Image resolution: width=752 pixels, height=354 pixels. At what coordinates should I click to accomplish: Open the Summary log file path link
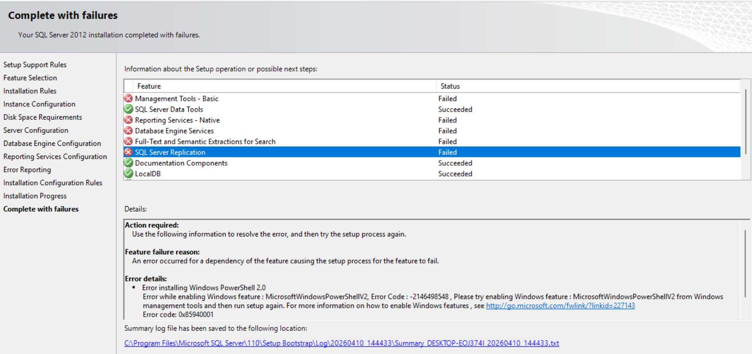341,343
